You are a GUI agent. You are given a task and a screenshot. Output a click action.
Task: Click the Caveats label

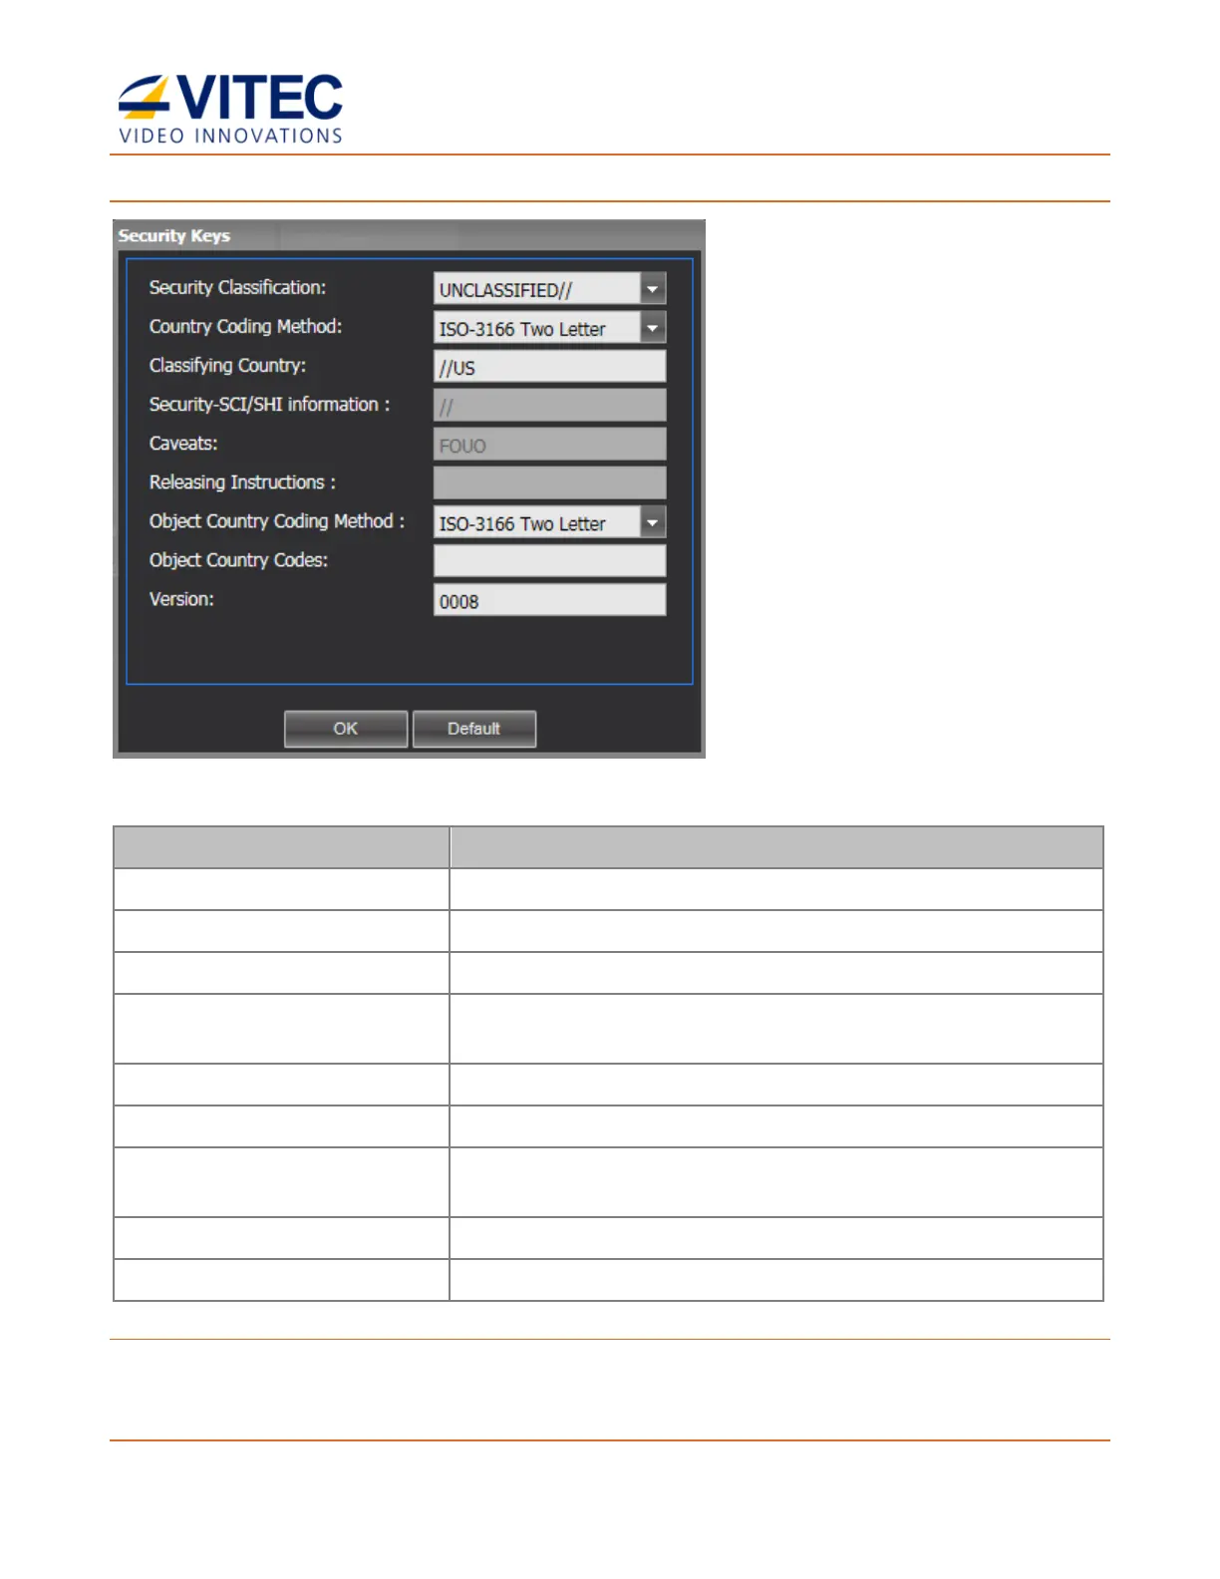[x=183, y=443]
